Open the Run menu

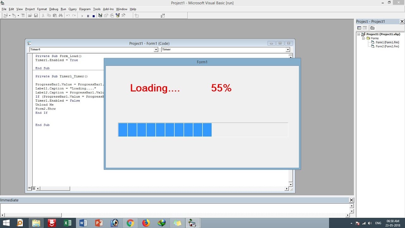coord(63,9)
